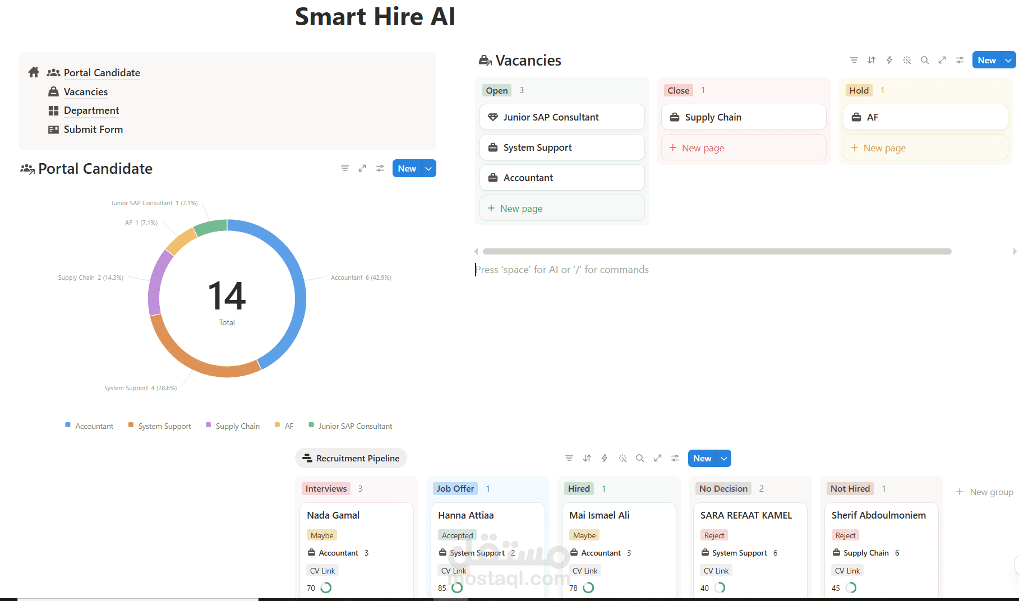Click the people icon beside Portal Candidate link

pyautogui.click(x=53, y=72)
